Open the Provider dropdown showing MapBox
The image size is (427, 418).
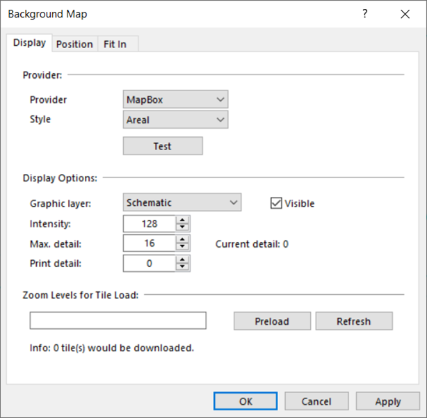coord(175,99)
